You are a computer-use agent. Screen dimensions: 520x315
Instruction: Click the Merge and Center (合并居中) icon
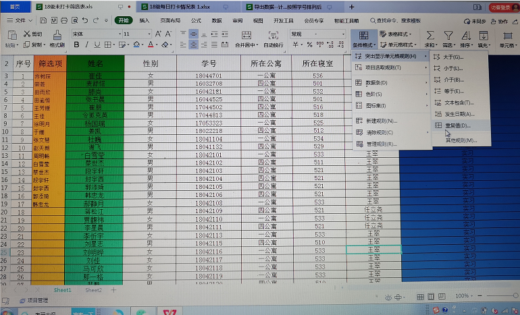pos(244,35)
